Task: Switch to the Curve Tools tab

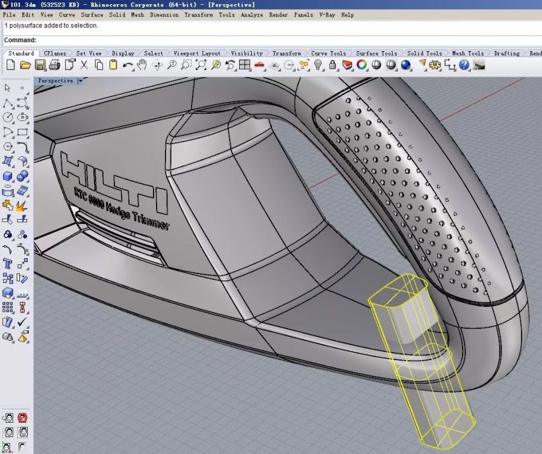Action: (328, 54)
